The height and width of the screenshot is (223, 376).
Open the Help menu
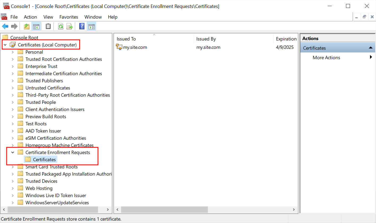113,17
